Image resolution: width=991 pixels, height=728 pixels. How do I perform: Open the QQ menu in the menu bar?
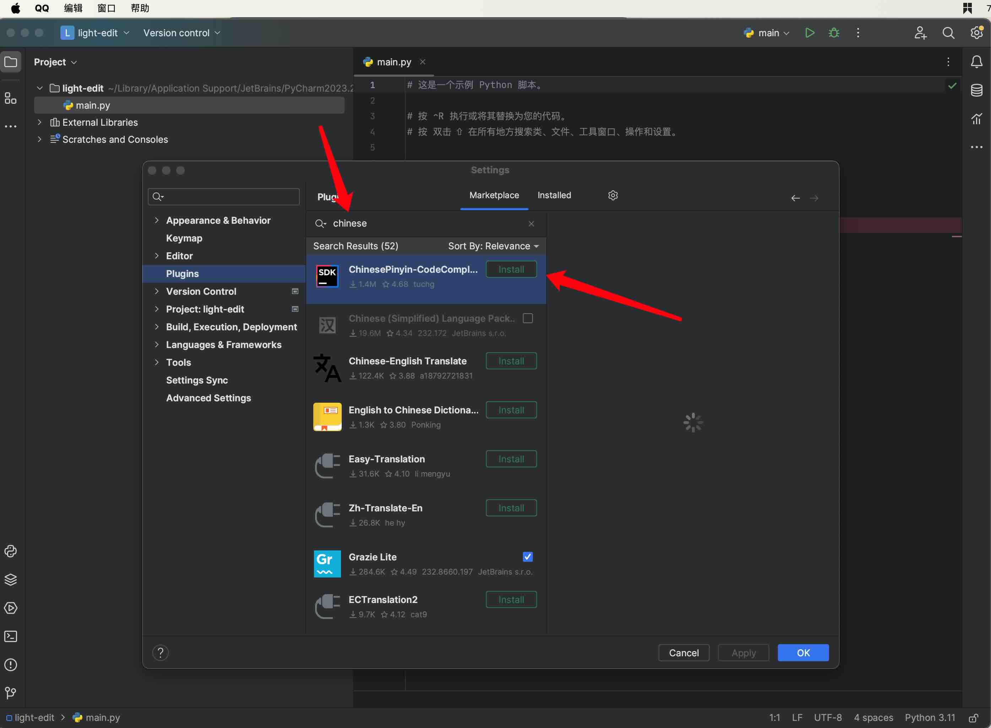(x=42, y=8)
